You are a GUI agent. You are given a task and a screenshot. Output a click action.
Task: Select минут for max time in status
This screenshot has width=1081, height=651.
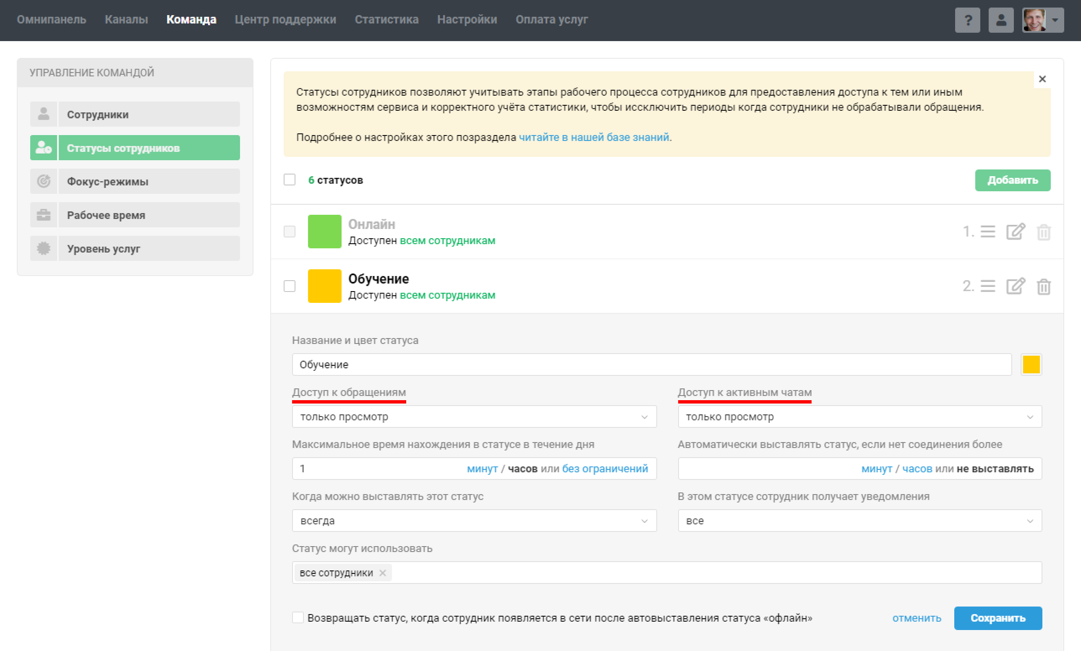tap(482, 469)
